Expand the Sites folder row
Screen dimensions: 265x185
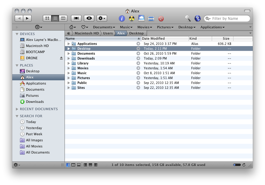tap(69, 88)
